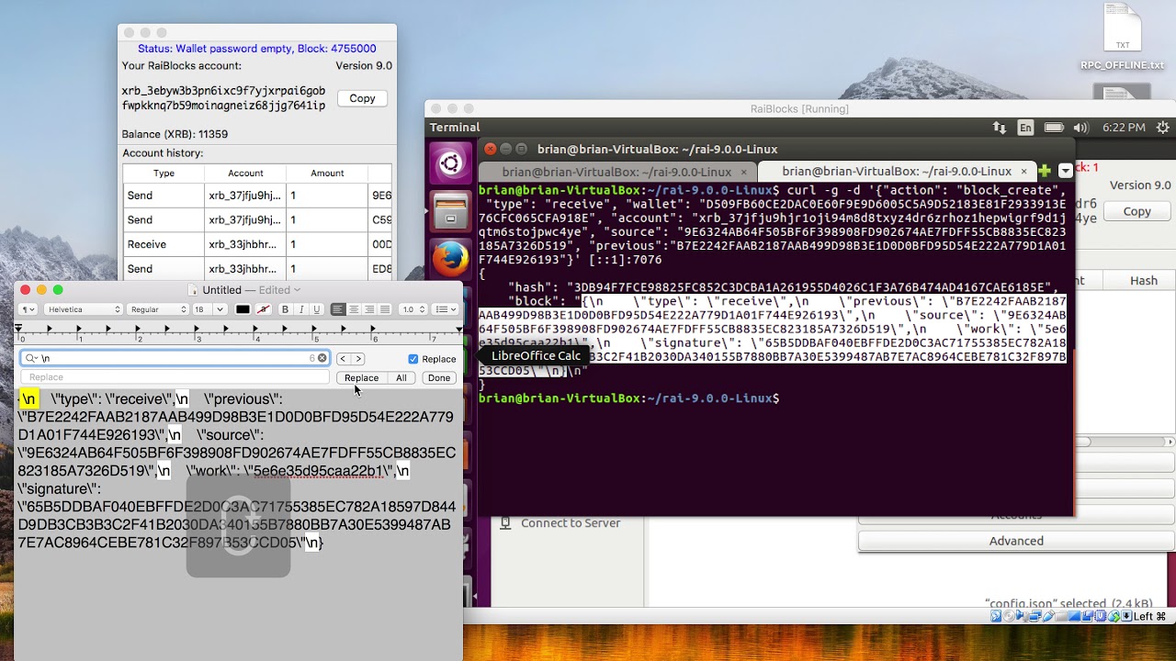
Task: Open the Ubuntu Dash launcher icon
Action: (x=450, y=165)
